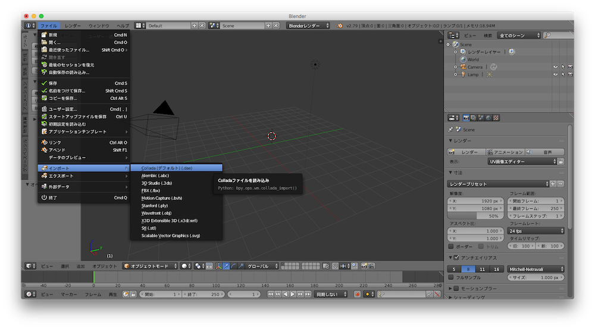Image resolution: width=595 pixels, height=329 pixels.
Task: Expand the Camera tree node
Action: point(456,67)
